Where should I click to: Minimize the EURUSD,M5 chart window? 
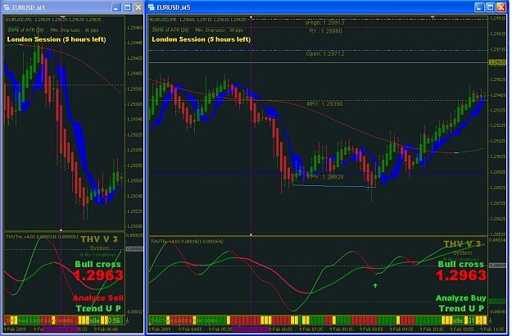tap(479, 7)
